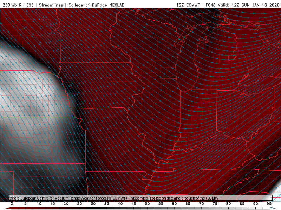281x210 pixels.
Task: Click the "0" tick label on the color scale
Action: pos(12,204)
